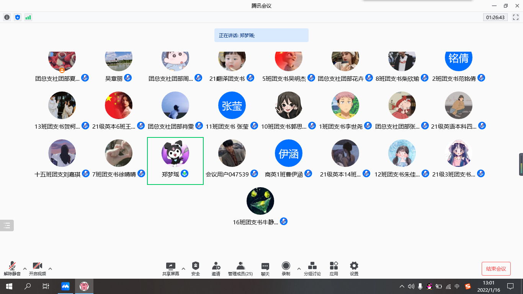Image resolution: width=523 pixels, height=294 pixels.
Task: Open the Windows notification center
Action: pos(510,286)
